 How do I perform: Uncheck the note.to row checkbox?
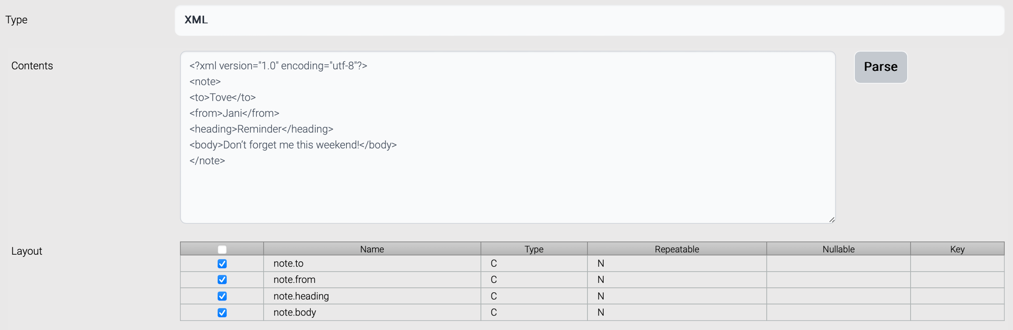click(222, 264)
